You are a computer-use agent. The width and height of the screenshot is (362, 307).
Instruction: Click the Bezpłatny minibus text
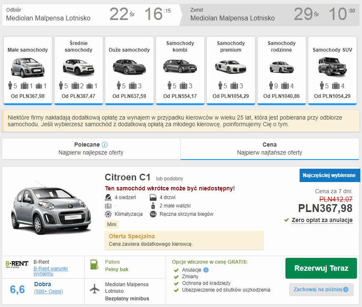[x=127, y=298]
